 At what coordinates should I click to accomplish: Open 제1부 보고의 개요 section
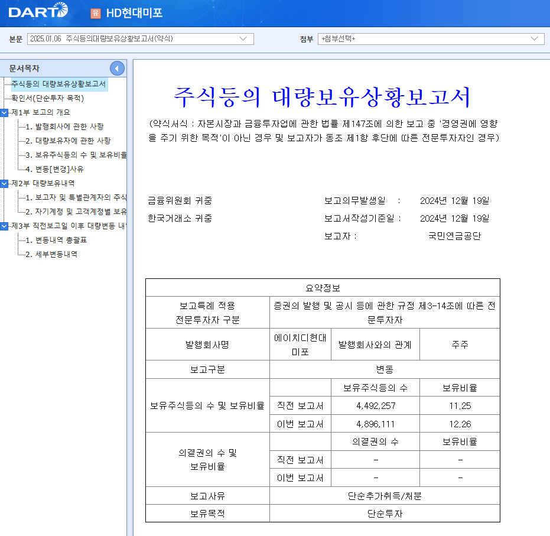tap(41, 112)
